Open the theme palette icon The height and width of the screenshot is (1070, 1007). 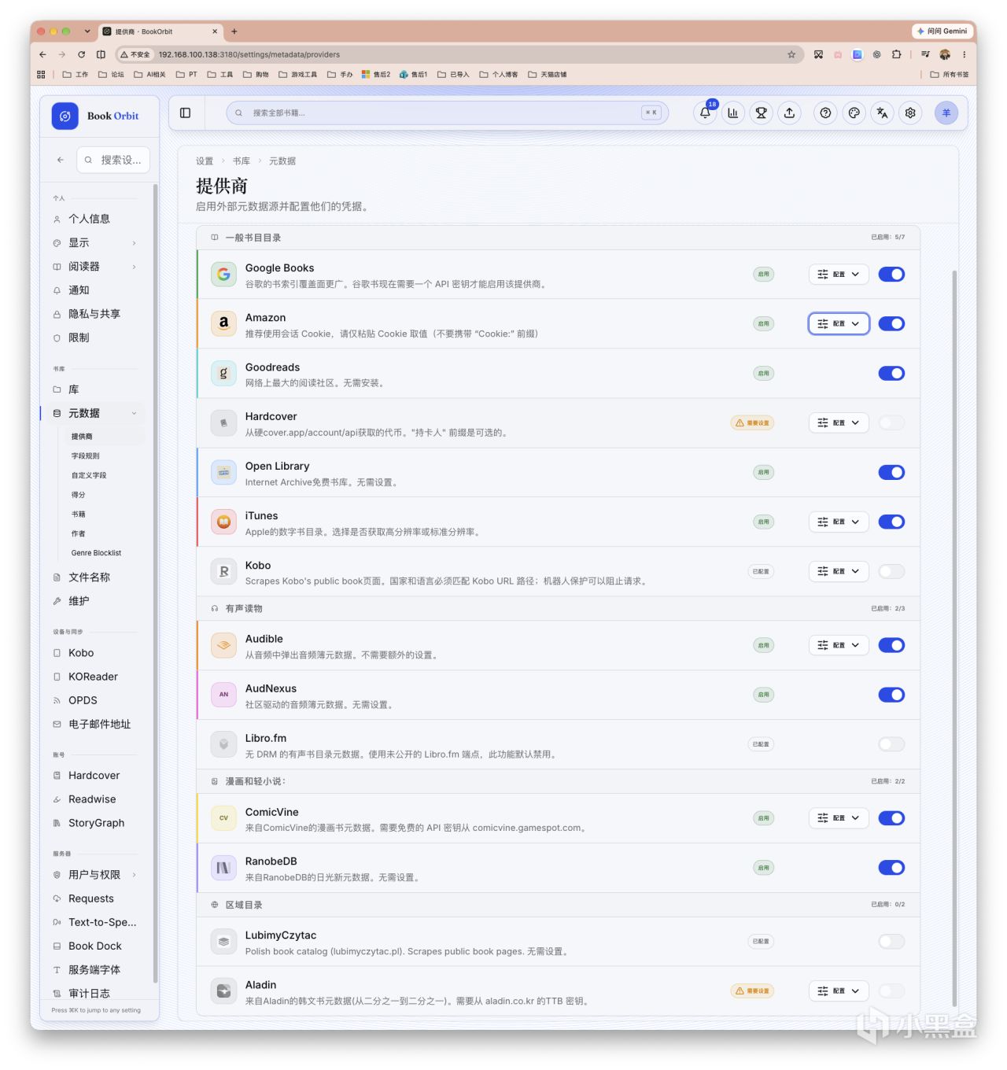(x=854, y=113)
